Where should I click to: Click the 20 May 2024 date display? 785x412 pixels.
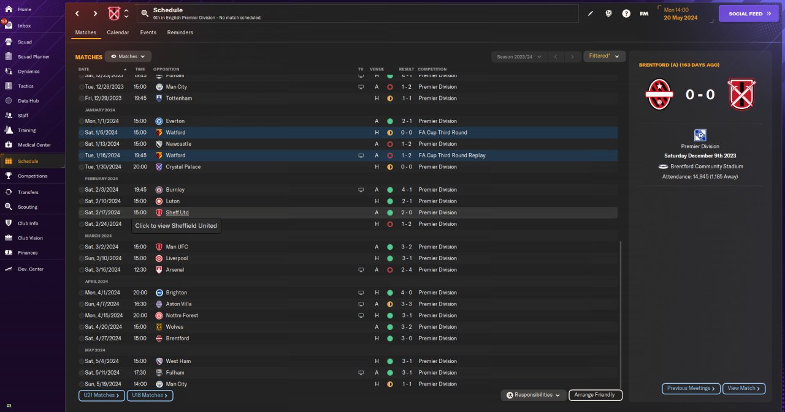(680, 17)
